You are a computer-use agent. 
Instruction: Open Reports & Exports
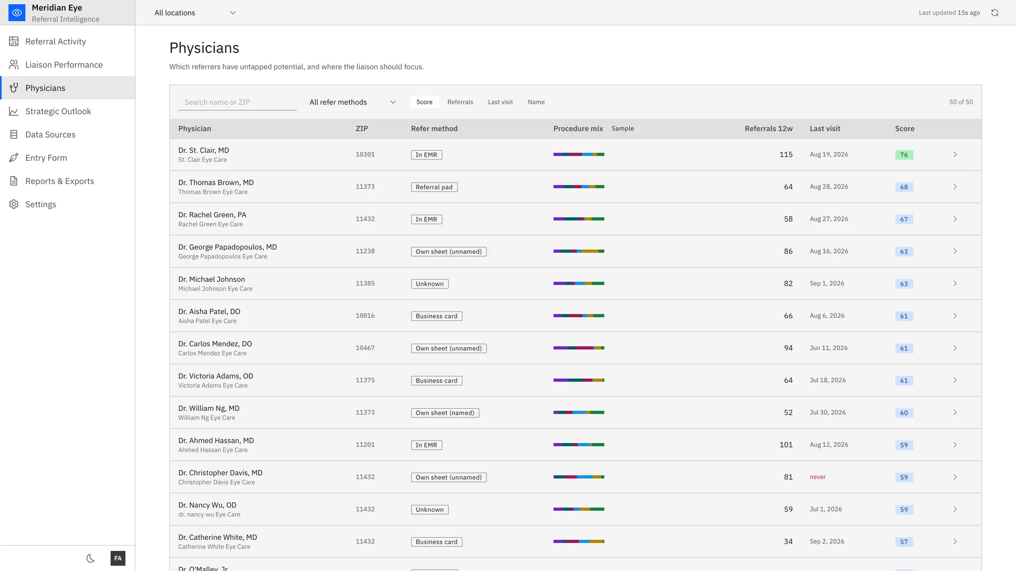(68, 181)
